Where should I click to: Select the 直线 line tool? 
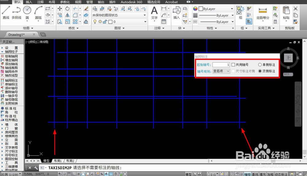[x=6, y=12]
